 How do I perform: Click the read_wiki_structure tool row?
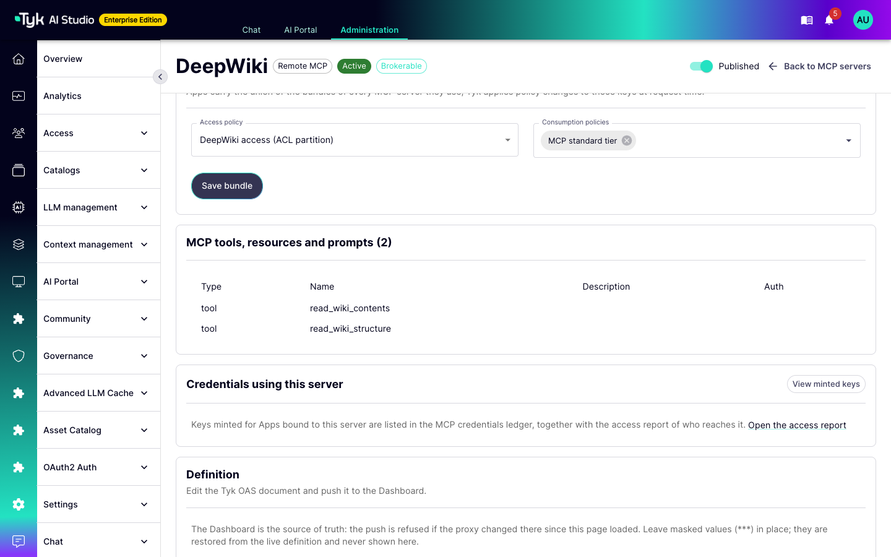526,329
